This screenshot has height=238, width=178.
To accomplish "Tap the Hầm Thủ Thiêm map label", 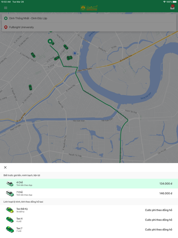I will pos(85,70).
